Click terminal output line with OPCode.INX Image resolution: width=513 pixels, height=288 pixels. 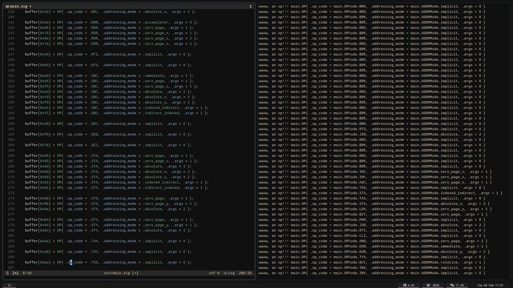point(372,268)
